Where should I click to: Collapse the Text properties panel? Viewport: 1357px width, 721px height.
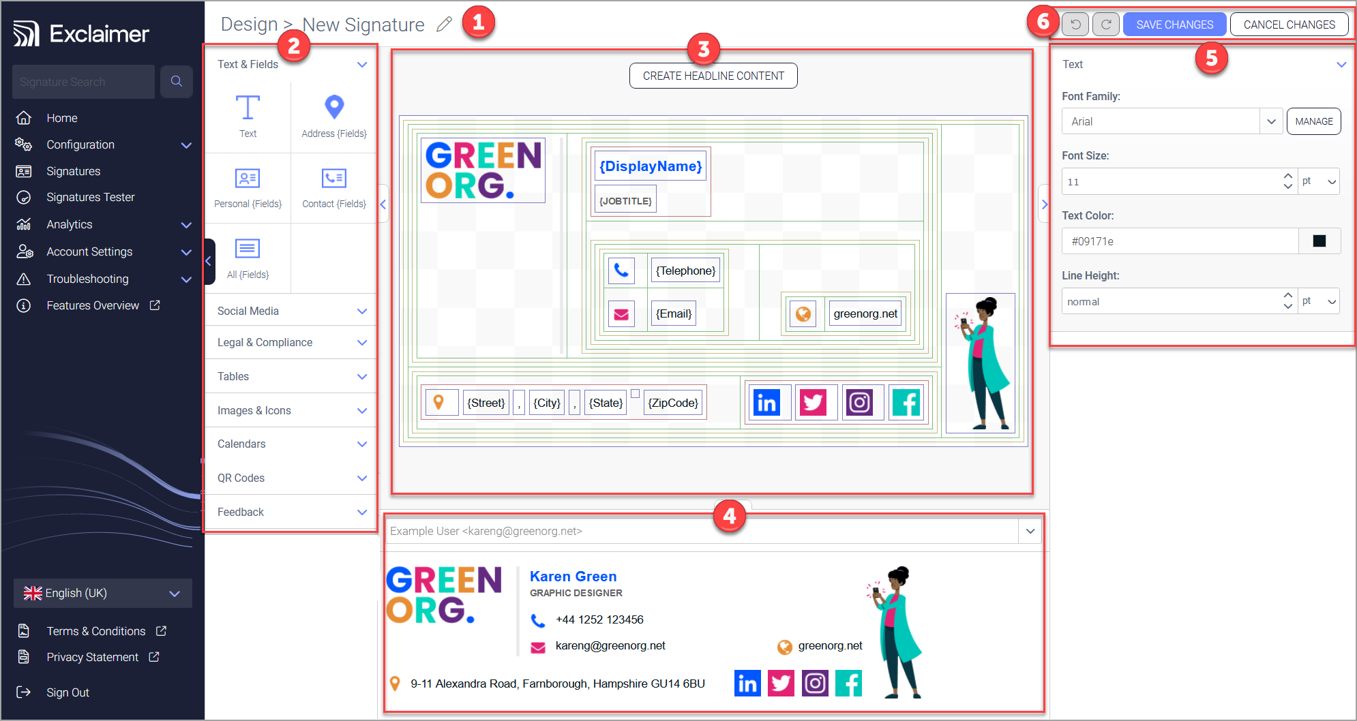tap(1341, 64)
